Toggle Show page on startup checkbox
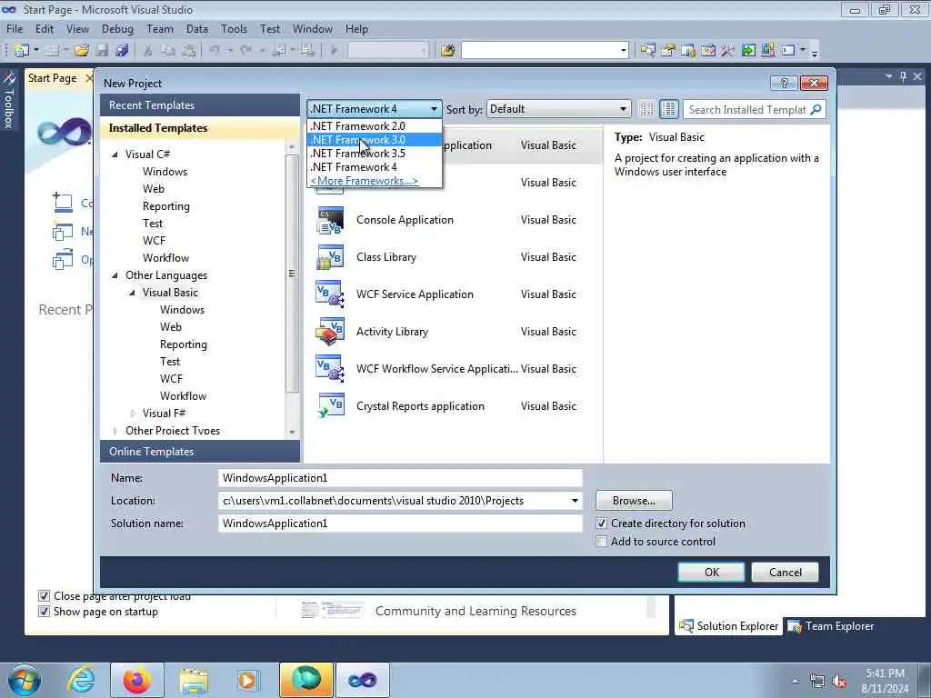The height and width of the screenshot is (698, 931). click(44, 612)
